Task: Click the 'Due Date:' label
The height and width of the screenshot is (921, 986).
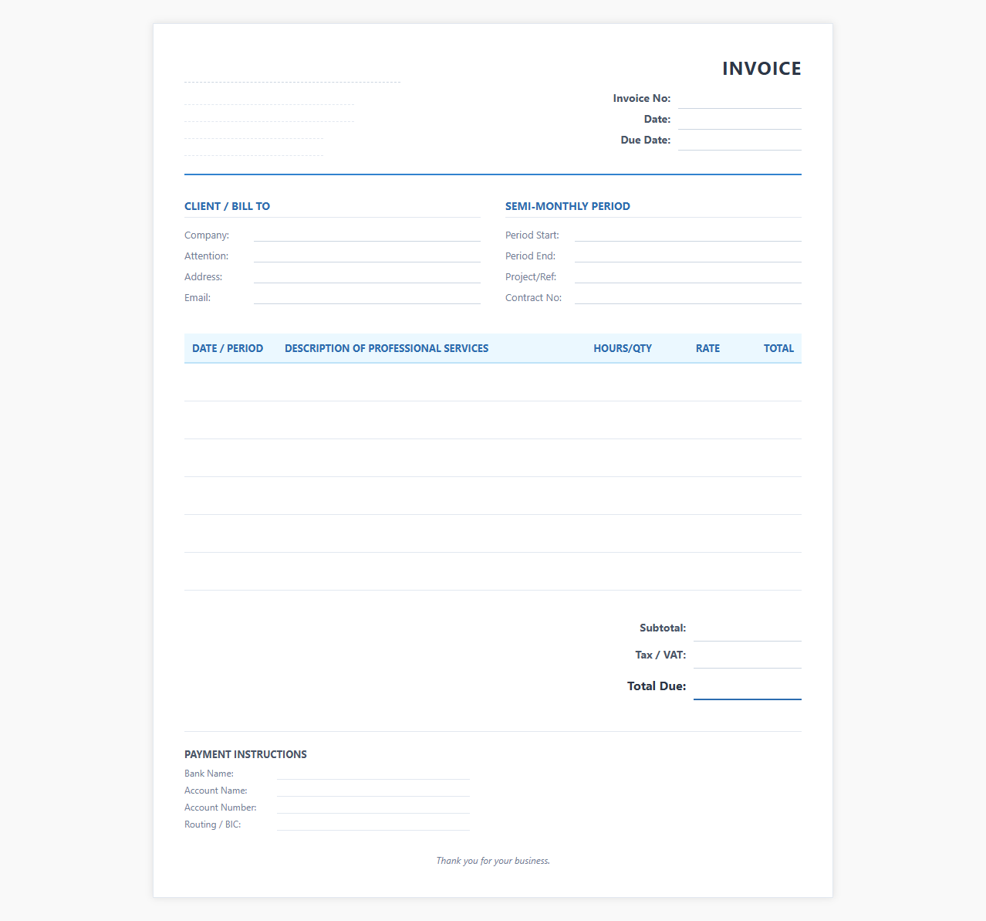Action: (646, 140)
